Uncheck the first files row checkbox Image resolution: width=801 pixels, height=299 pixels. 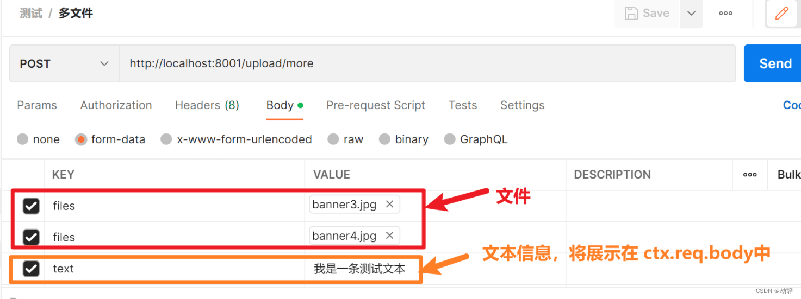31,206
